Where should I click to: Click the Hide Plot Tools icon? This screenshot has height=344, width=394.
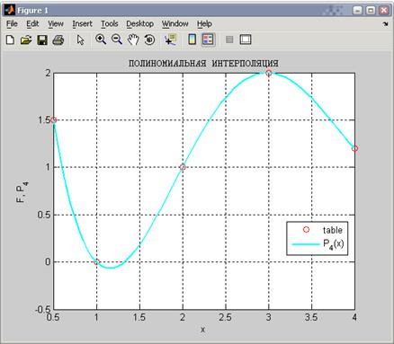(229, 40)
